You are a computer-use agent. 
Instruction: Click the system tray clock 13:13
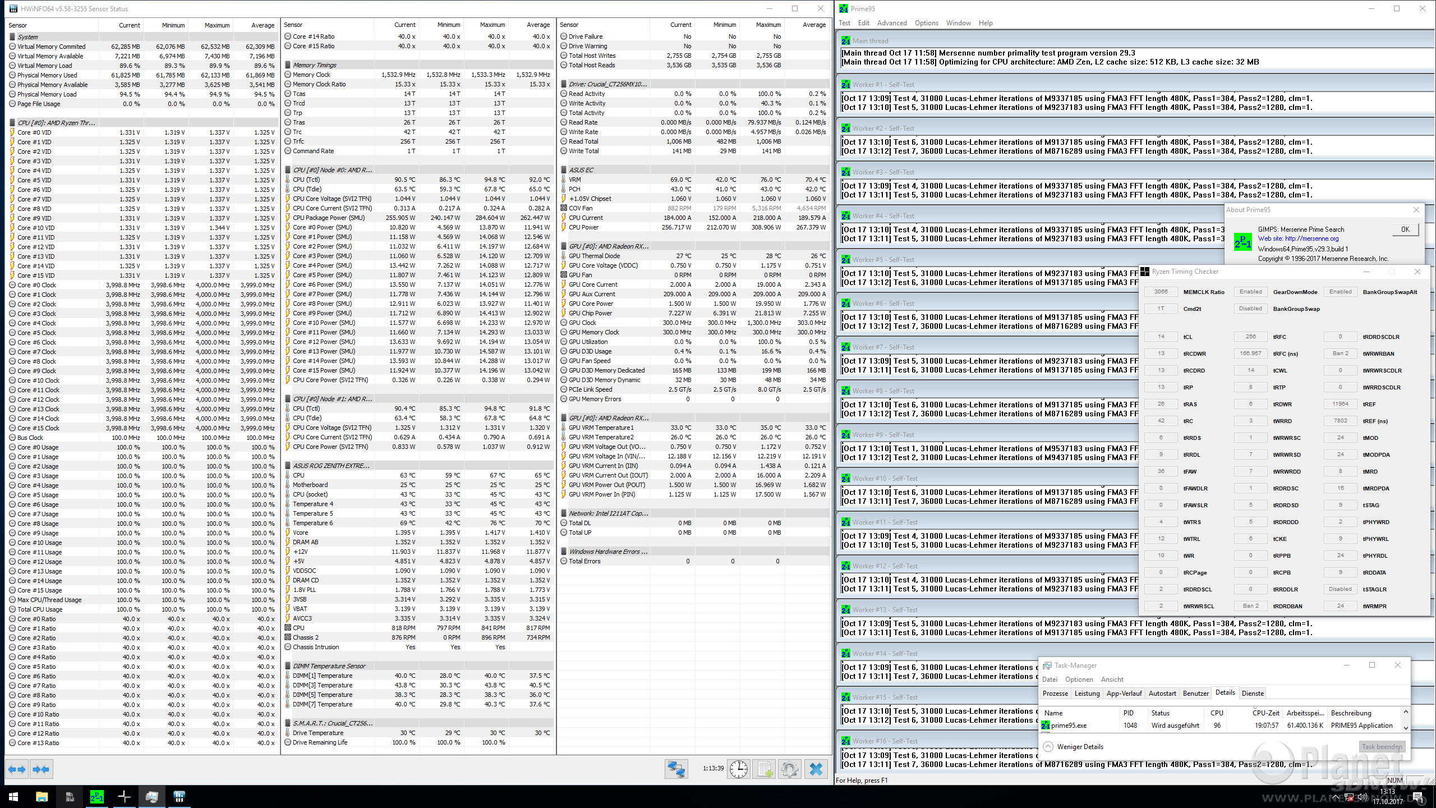pyautogui.click(x=1388, y=792)
